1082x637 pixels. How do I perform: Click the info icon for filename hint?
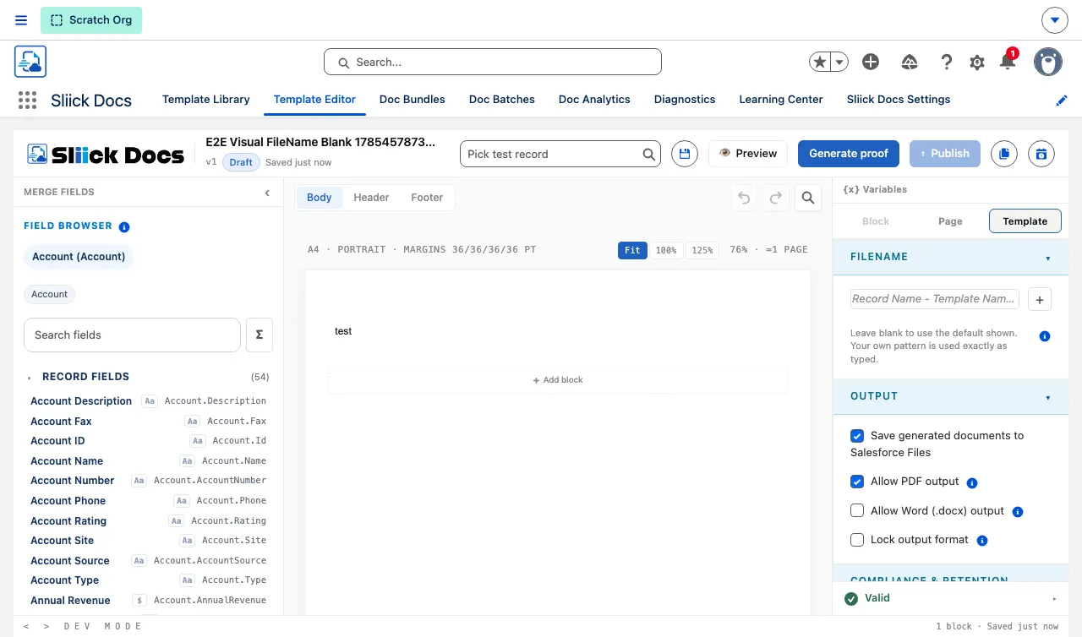pos(1045,336)
